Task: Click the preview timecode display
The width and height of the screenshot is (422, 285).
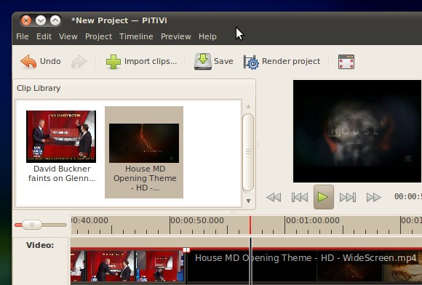Action: [x=408, y=196]
